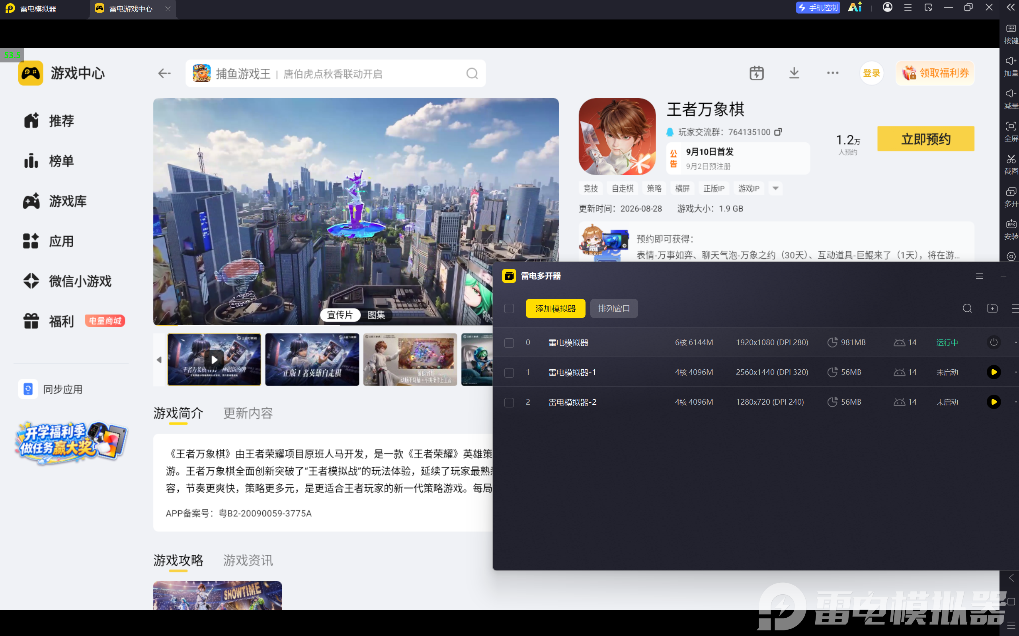Click the 立即预约 button
This screenshot has width=1019, height=636.
pyautogui.click(x=925, y=139)
